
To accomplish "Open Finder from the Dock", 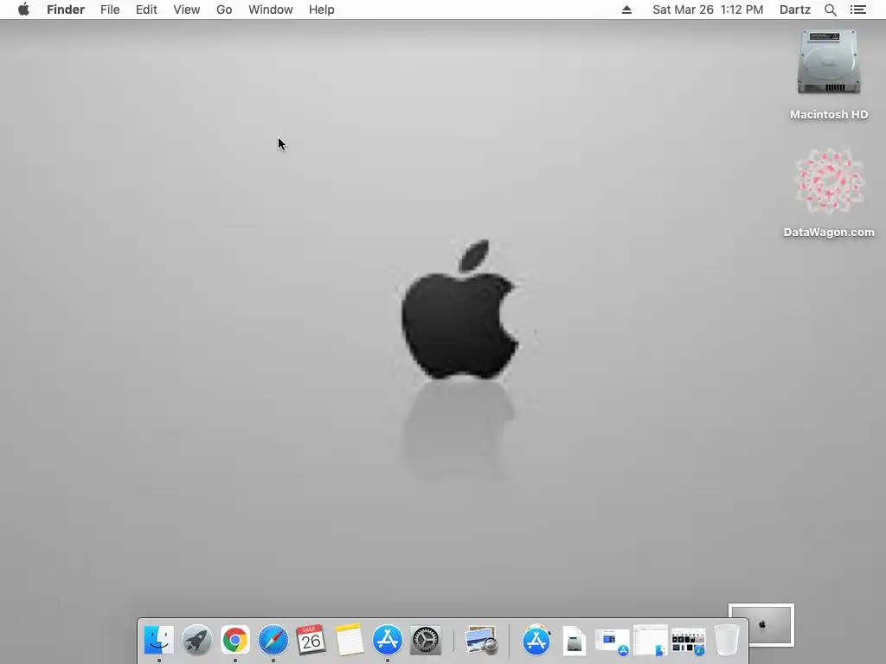I will [x=159, y=641].
